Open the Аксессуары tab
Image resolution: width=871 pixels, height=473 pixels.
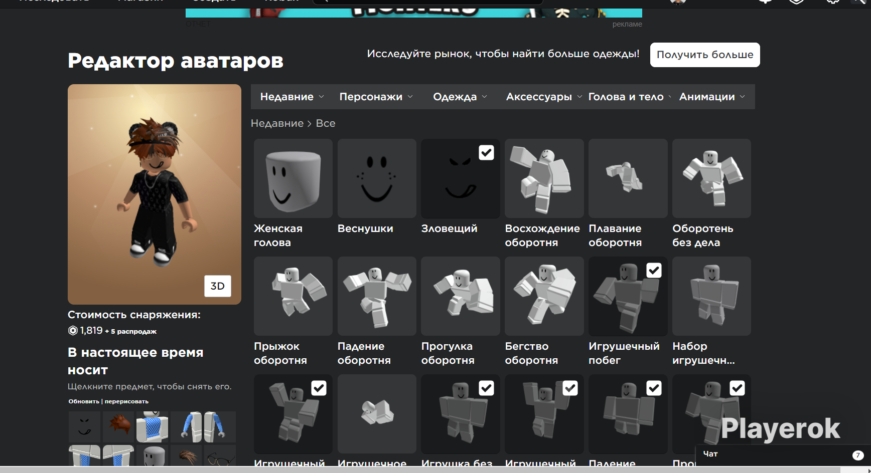[544, 97]
